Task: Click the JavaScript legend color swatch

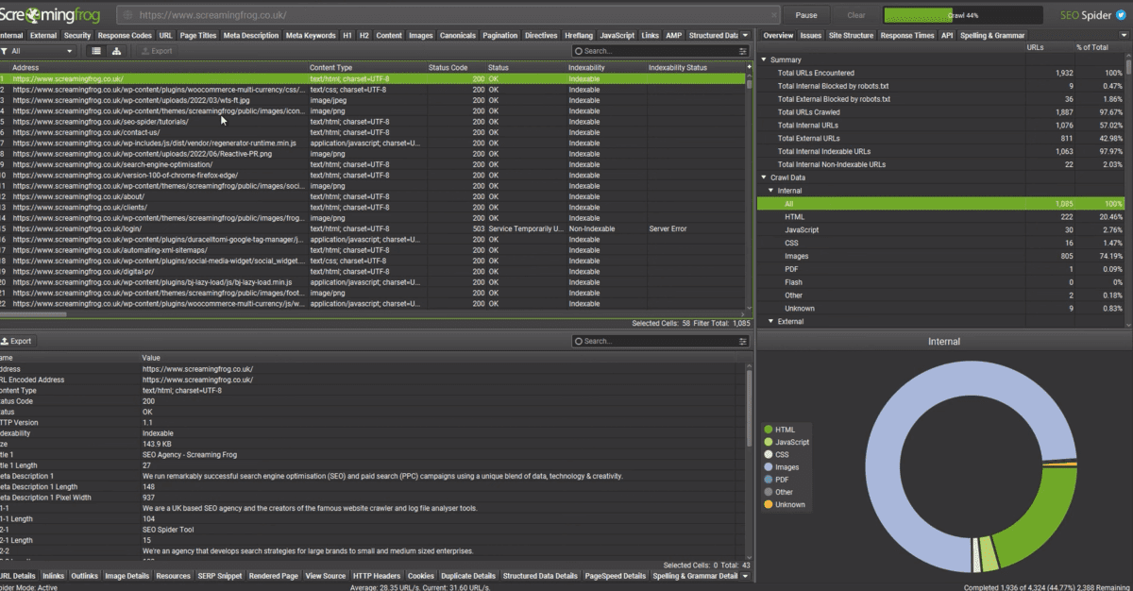Action: pos(769,442)
